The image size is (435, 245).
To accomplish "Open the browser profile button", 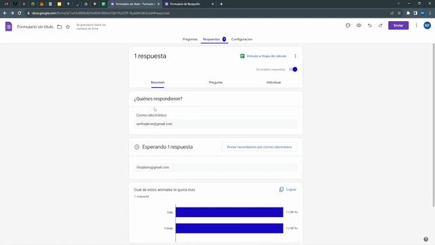I will (423, 13).
